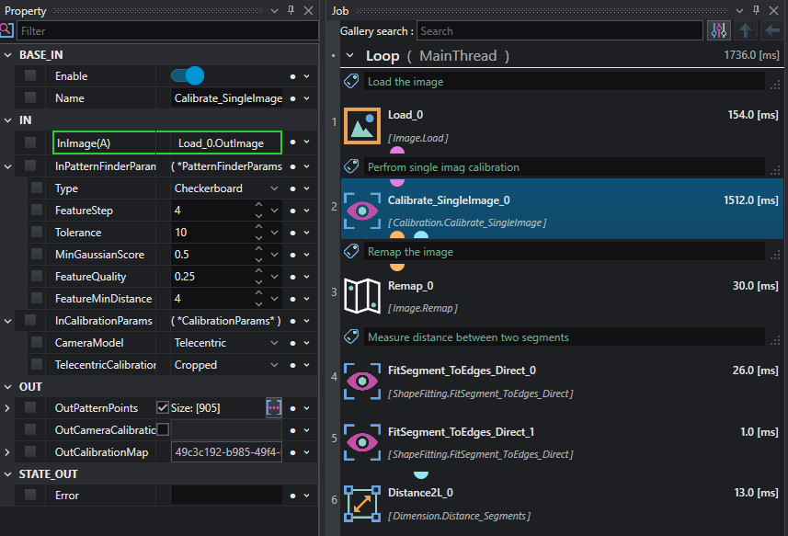
Task: Open the Type Checkerboard dropdown
Action: (x=225, y=188)
